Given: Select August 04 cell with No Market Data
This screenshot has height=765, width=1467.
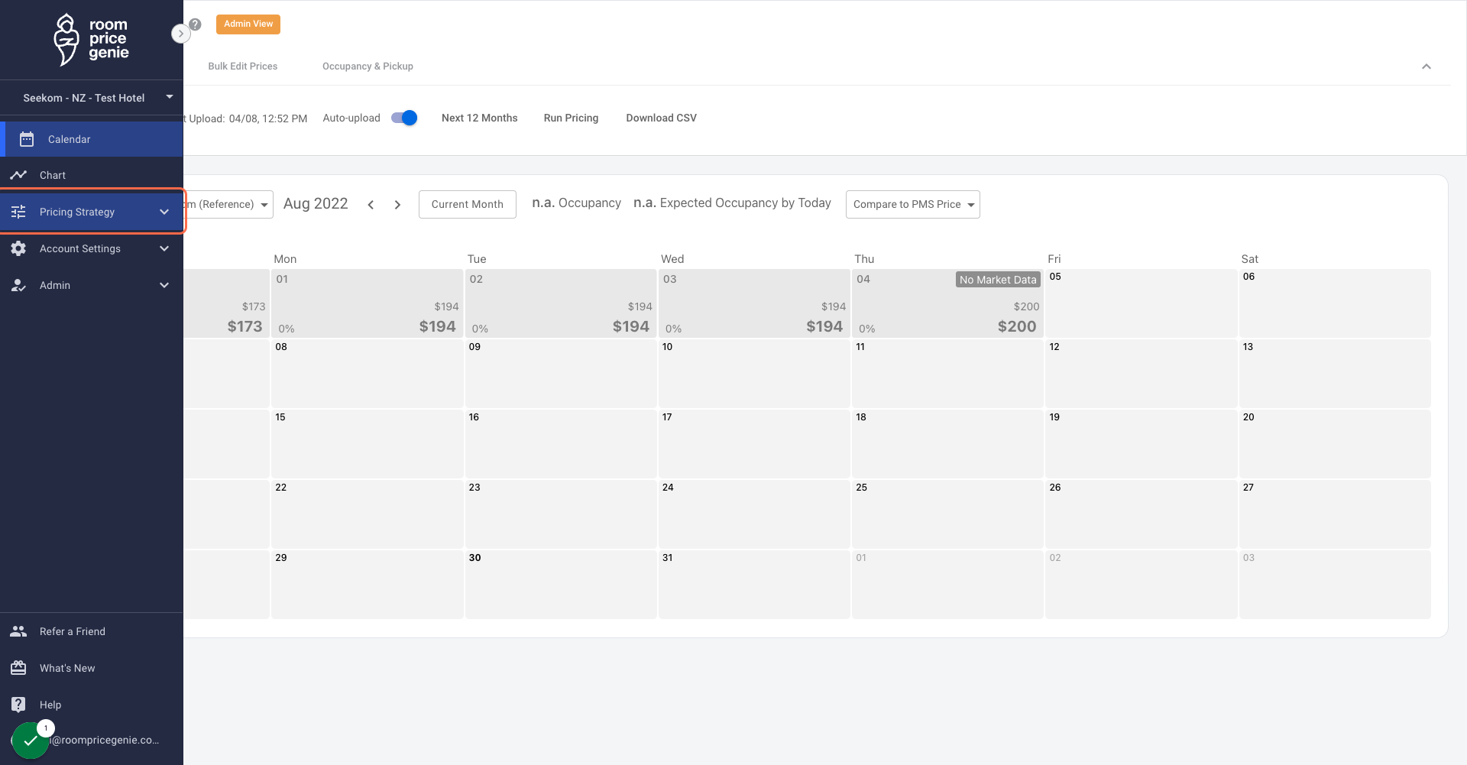Looking at the screenshot, I should [947, 303].
